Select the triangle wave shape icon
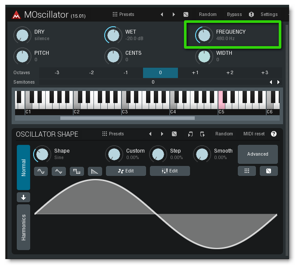The width and height of the screenshot is (299, 269). [59, 171]
